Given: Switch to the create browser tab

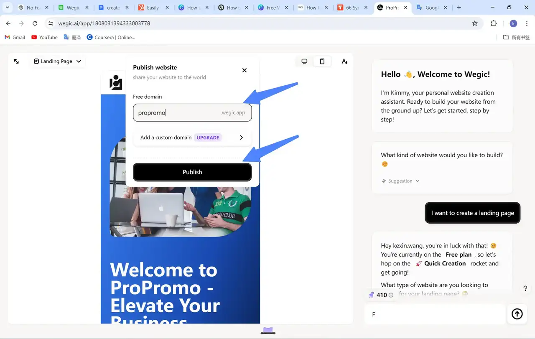Looking at the screenshot, I should tap(114, 8).
